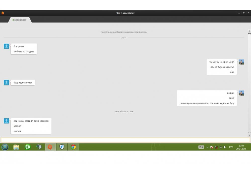Open the network connection tray icon
Viewport: 251px width, 175px height.
tap(220, 147)
